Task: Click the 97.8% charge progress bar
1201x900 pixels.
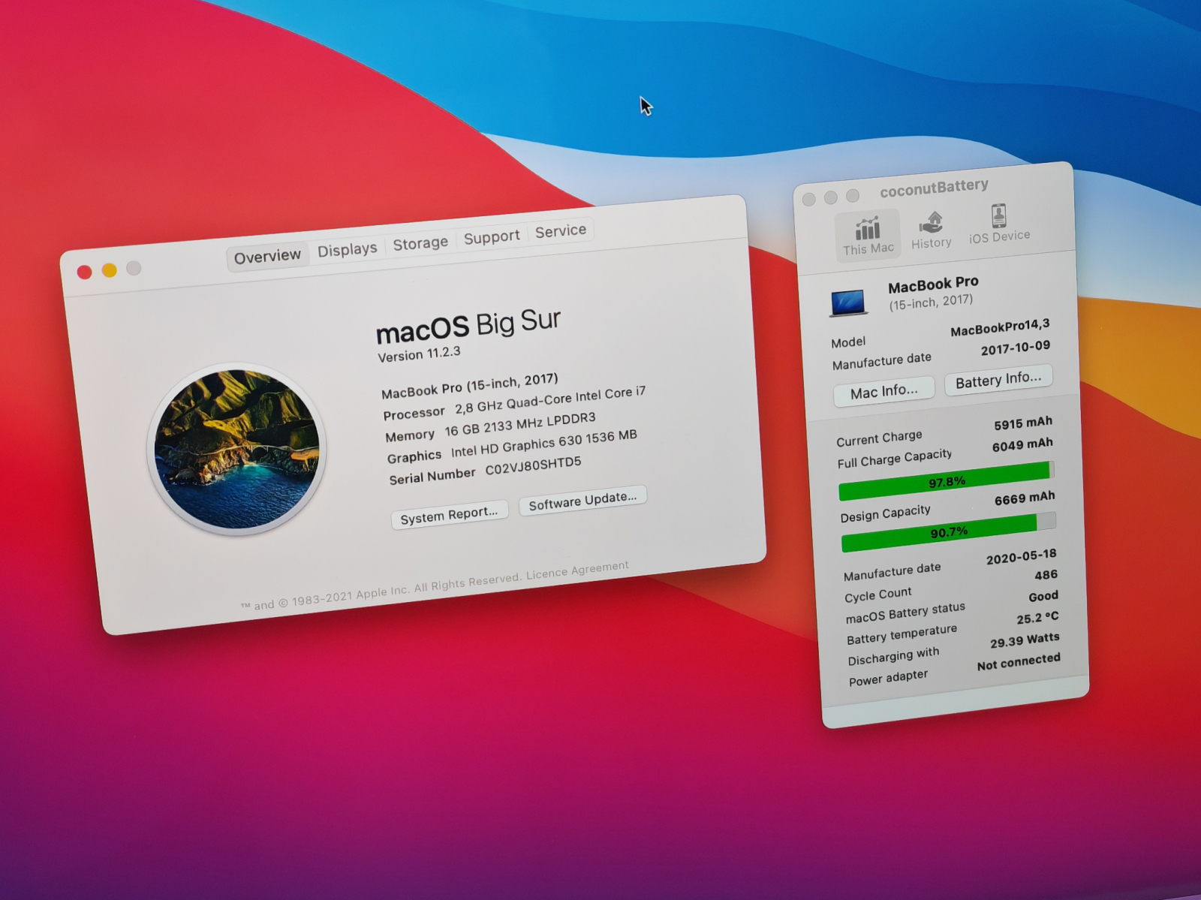Action: pos(947,481)
